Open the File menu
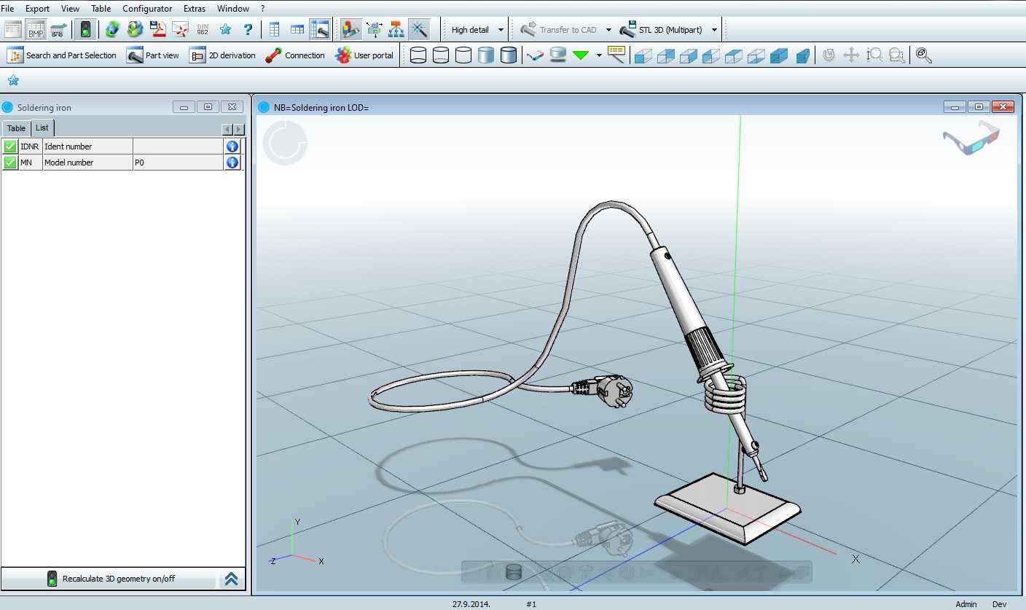Image resolution: width=1026 pixels, height=610 pixels. [x=8, y=9]
